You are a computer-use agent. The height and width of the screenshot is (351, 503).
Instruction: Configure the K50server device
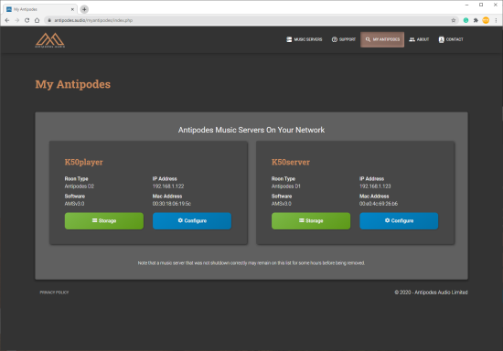pos(399,221)
